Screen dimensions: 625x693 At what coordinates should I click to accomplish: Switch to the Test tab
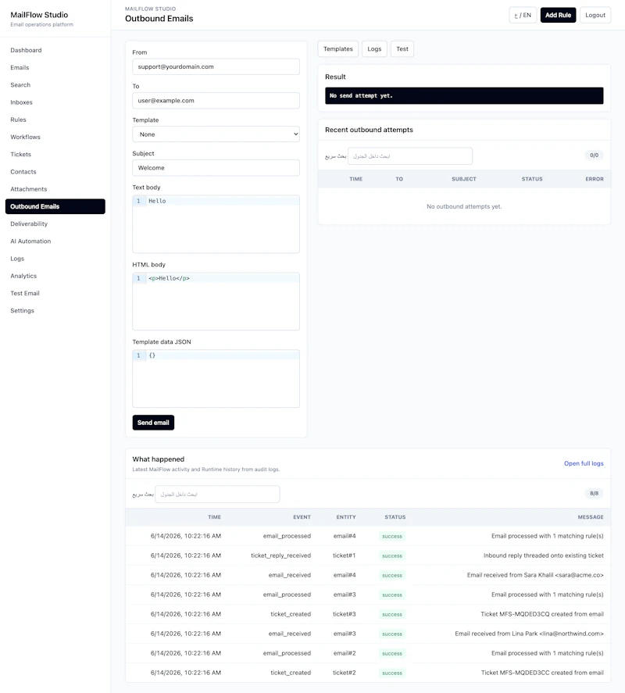[402, 49]
